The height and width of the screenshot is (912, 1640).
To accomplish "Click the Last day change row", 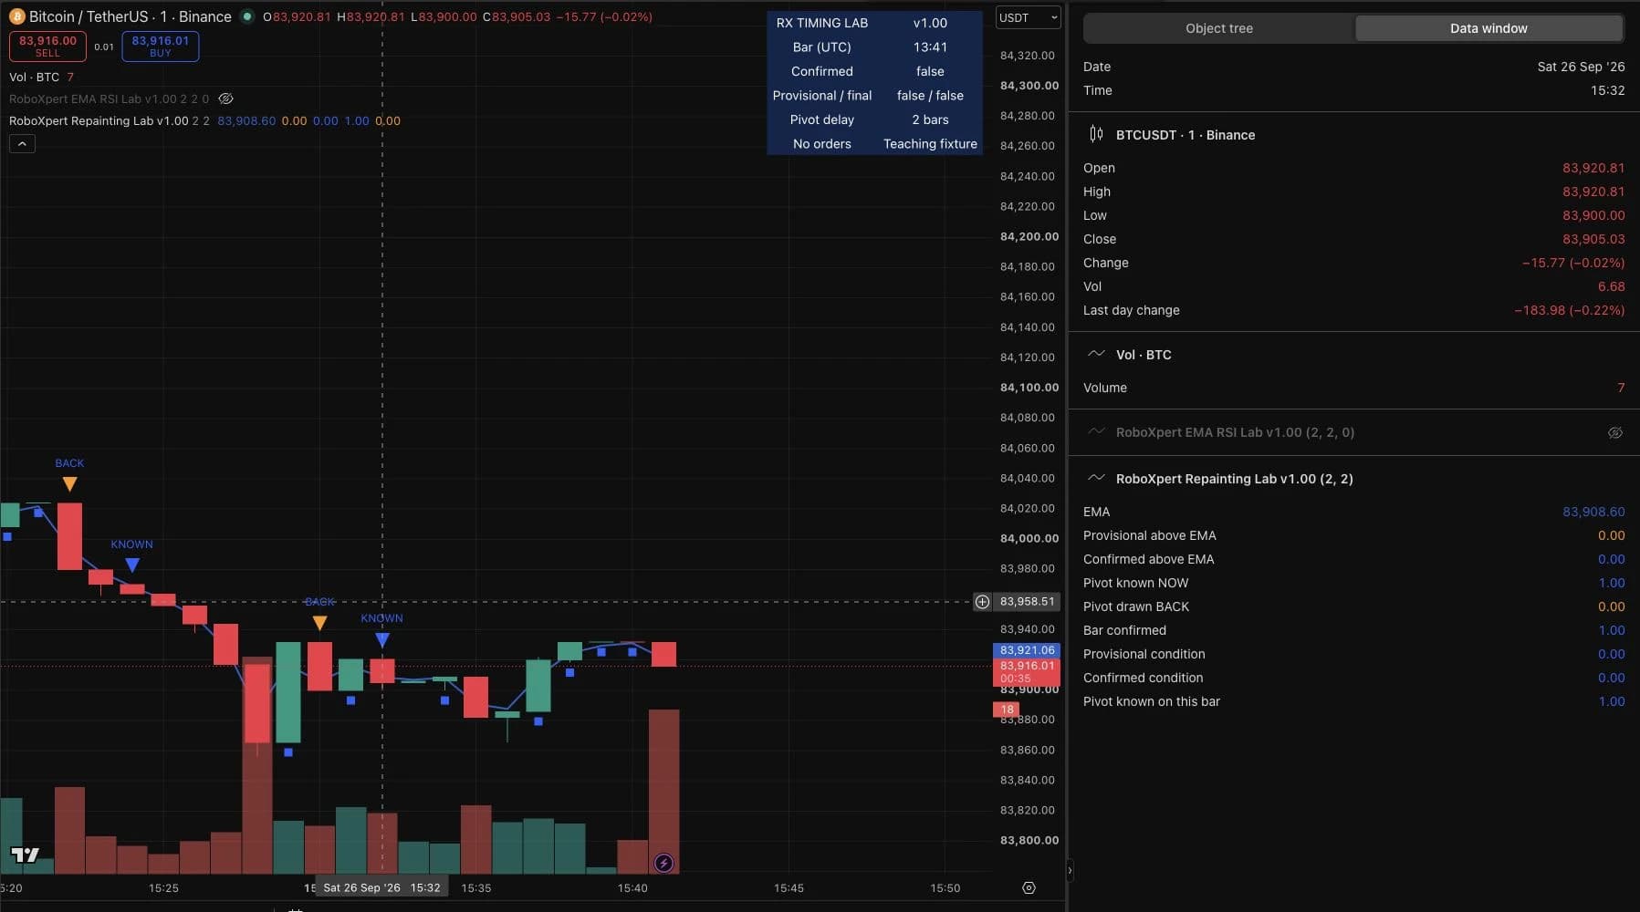I will 1353,310.
